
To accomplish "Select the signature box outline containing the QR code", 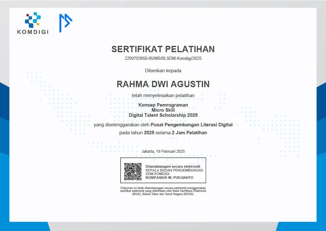I will (163, 170).
